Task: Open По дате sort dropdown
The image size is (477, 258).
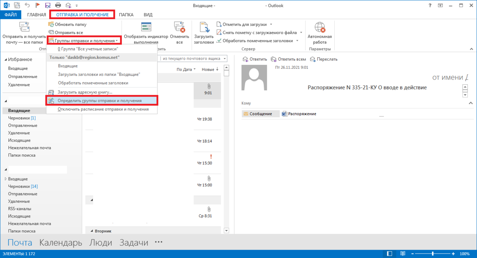Action: coord(186,69)
